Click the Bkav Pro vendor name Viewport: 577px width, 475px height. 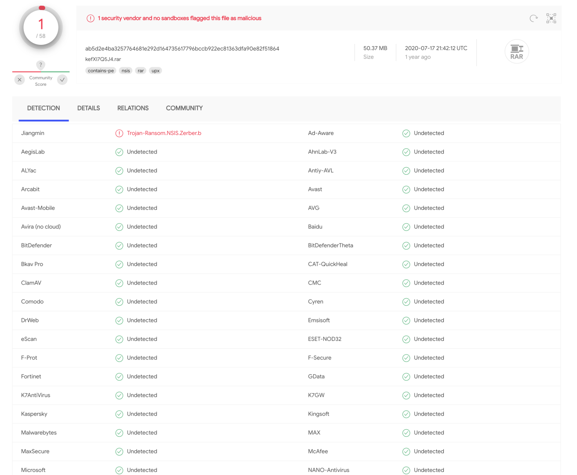(x=32, y=264)
